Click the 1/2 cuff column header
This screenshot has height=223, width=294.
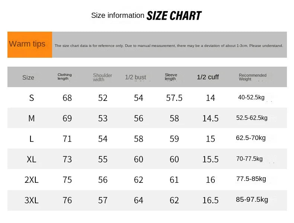point(208,77)
